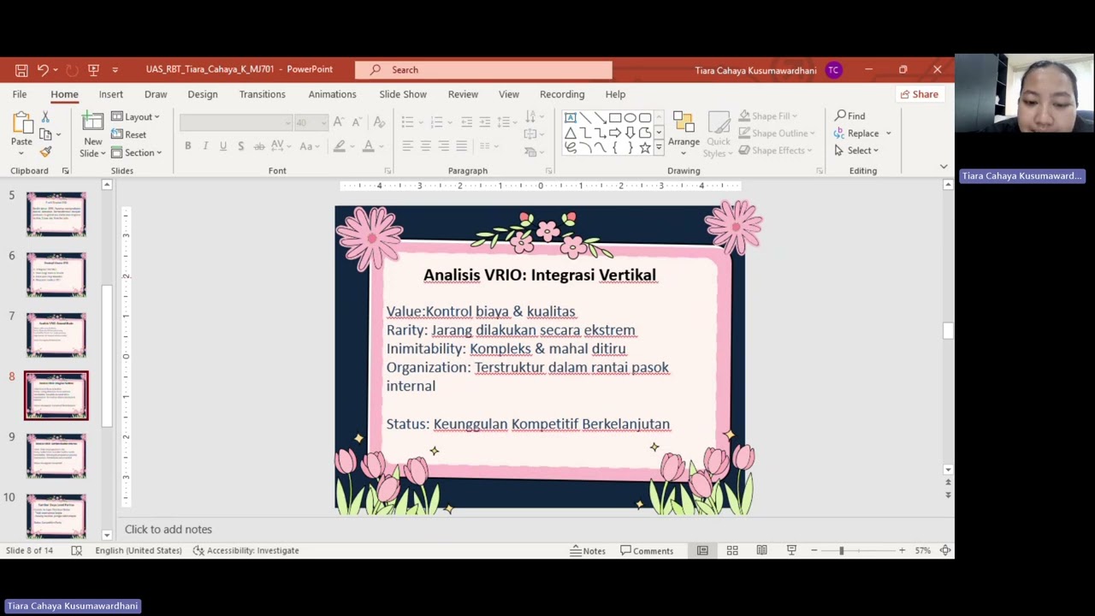Start Slide Show from status bar
This screenshot has height=616, width=1095.
click(791, 551)
